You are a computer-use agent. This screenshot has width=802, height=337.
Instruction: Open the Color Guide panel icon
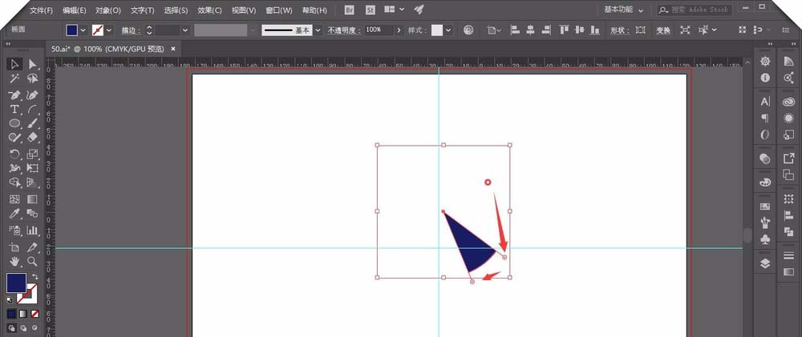point(788,62)
